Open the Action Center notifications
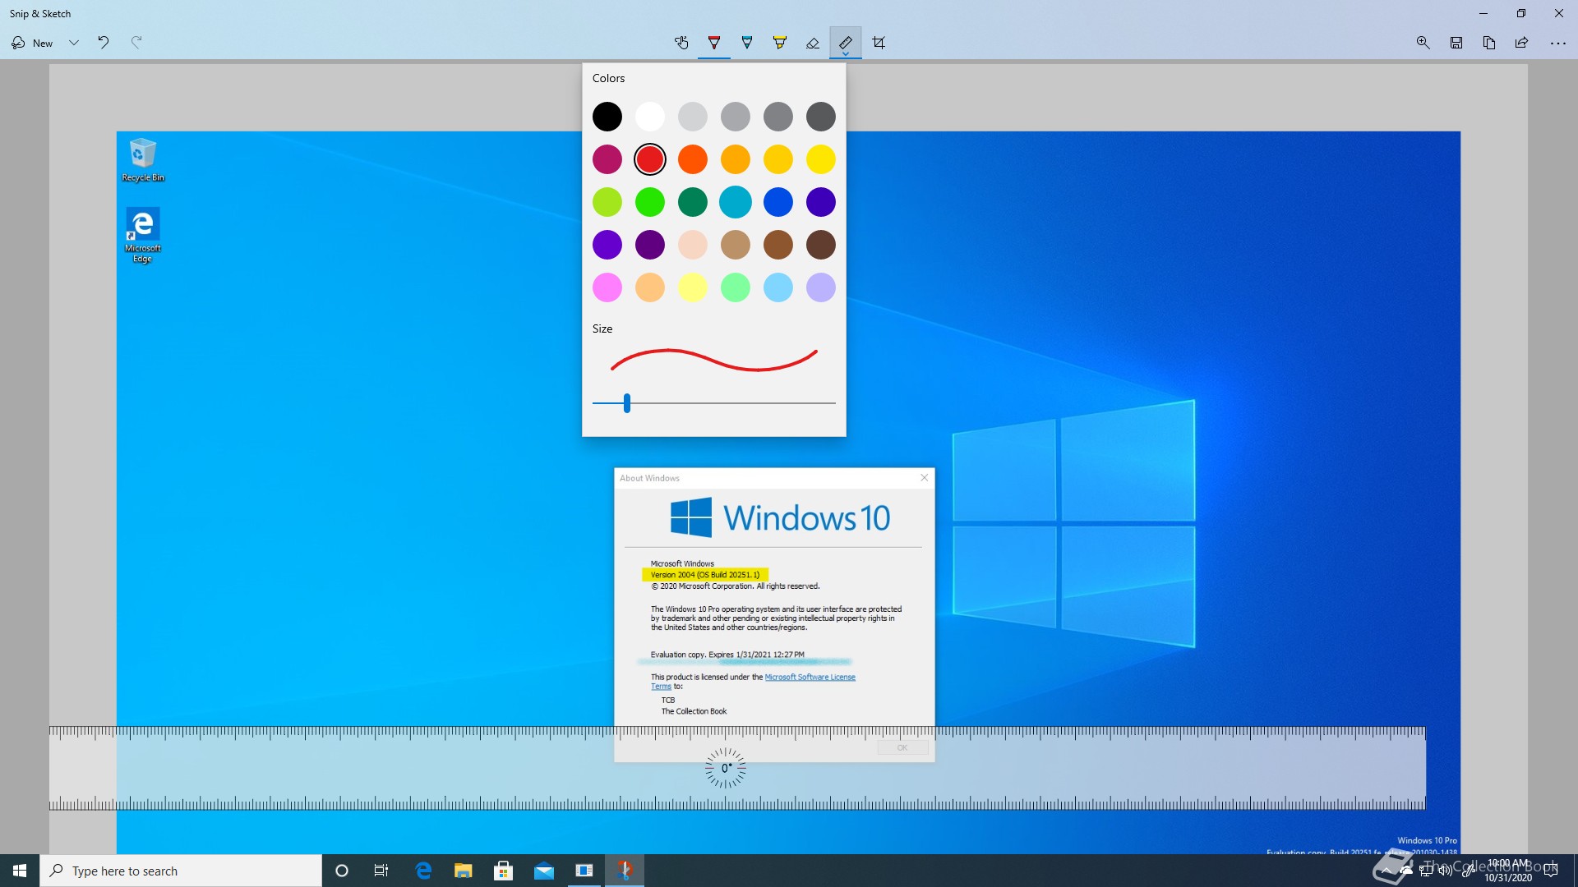 click(x=1551, y=871)
